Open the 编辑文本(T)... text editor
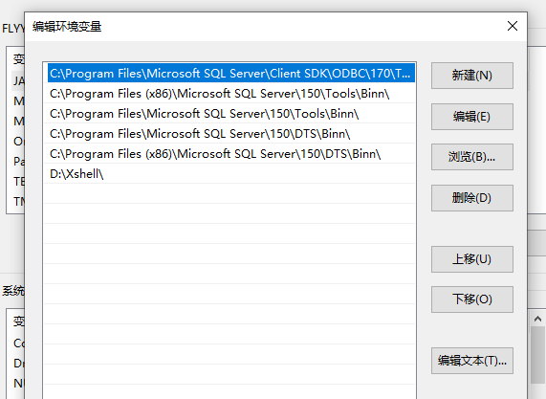Image resolution: width=546 pixels, height=399 pixels. pyautogui.click(x=471, y=361)
